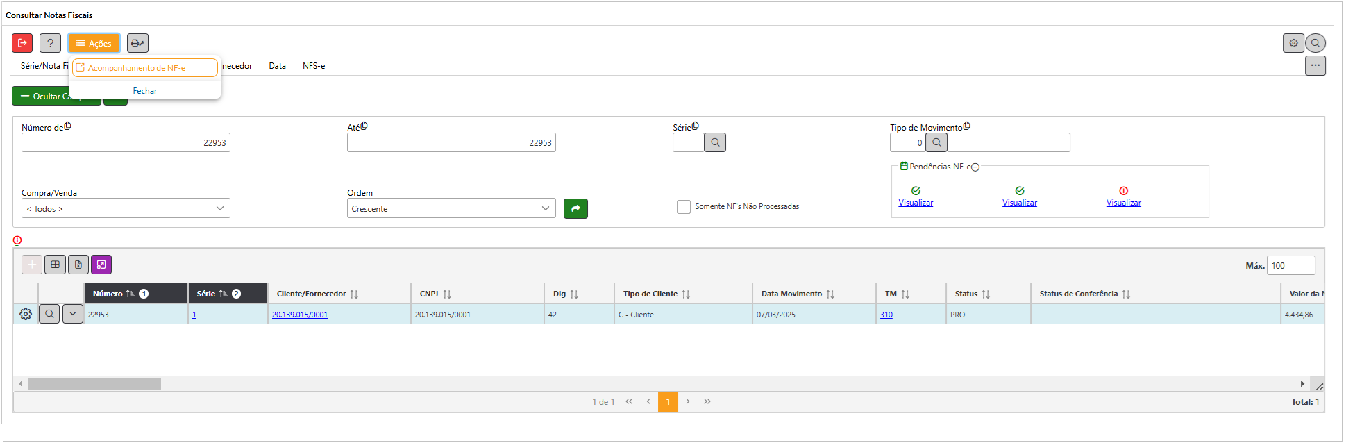This screenshot has width=1346, height=443.
Task: Toggle sort on Número column header
Action: click(108, 294)
